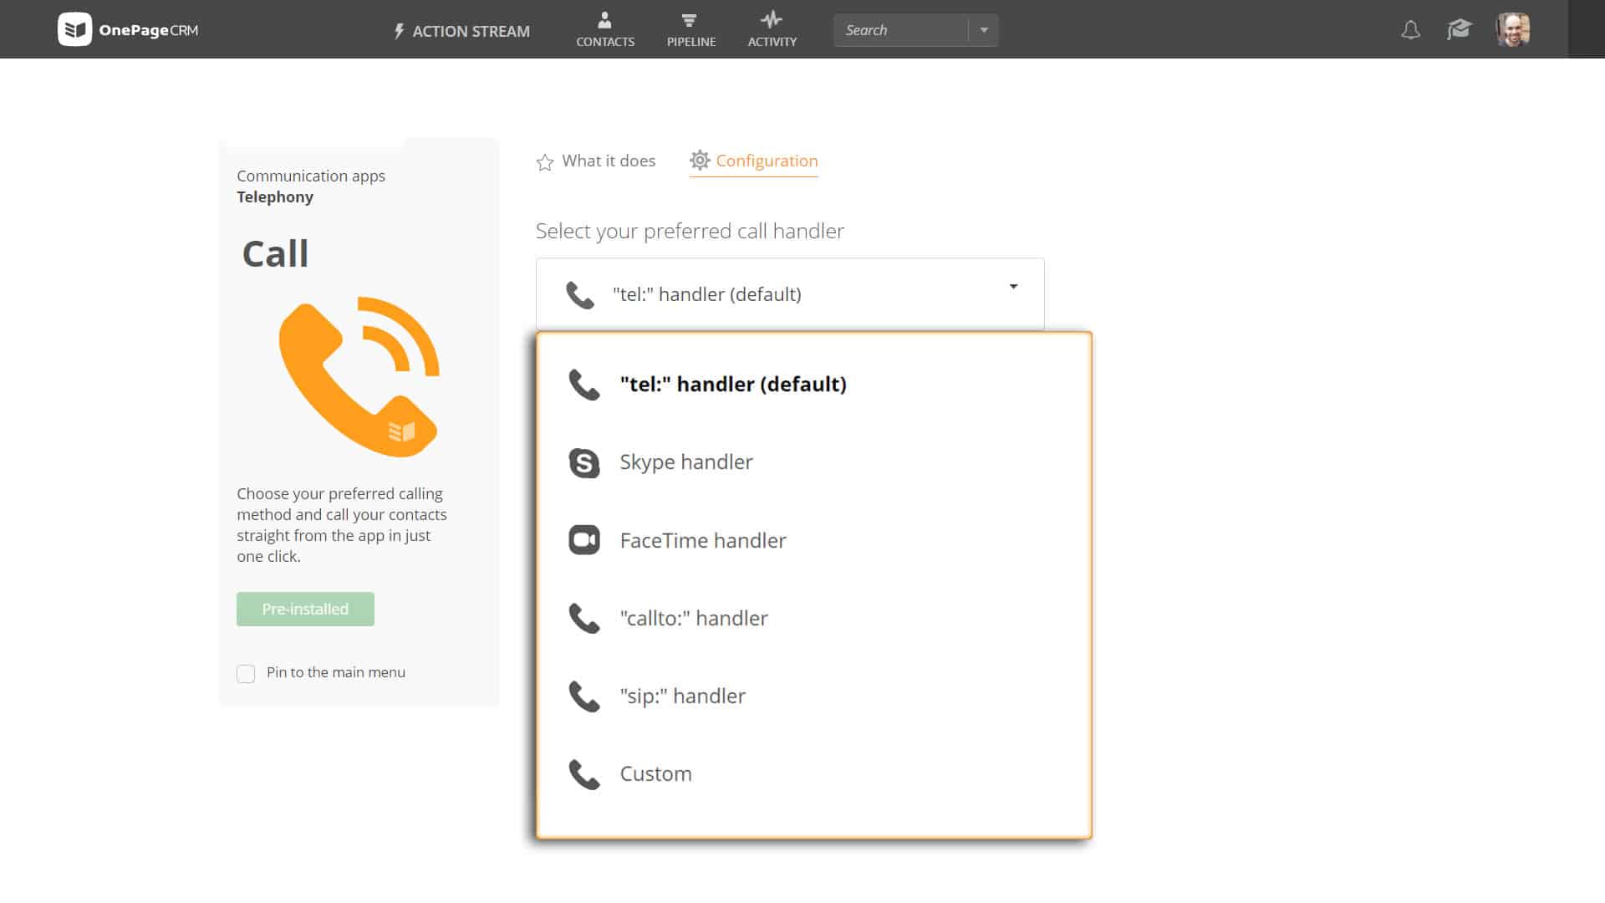Screen dimensions: 1605x903
Task: Click phone icon next to tel: handler option
Action: tap(584, 385)
